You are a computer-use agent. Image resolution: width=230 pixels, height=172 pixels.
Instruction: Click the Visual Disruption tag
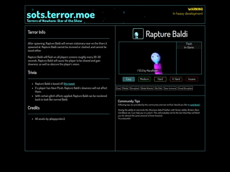click(x=185, y=88)
